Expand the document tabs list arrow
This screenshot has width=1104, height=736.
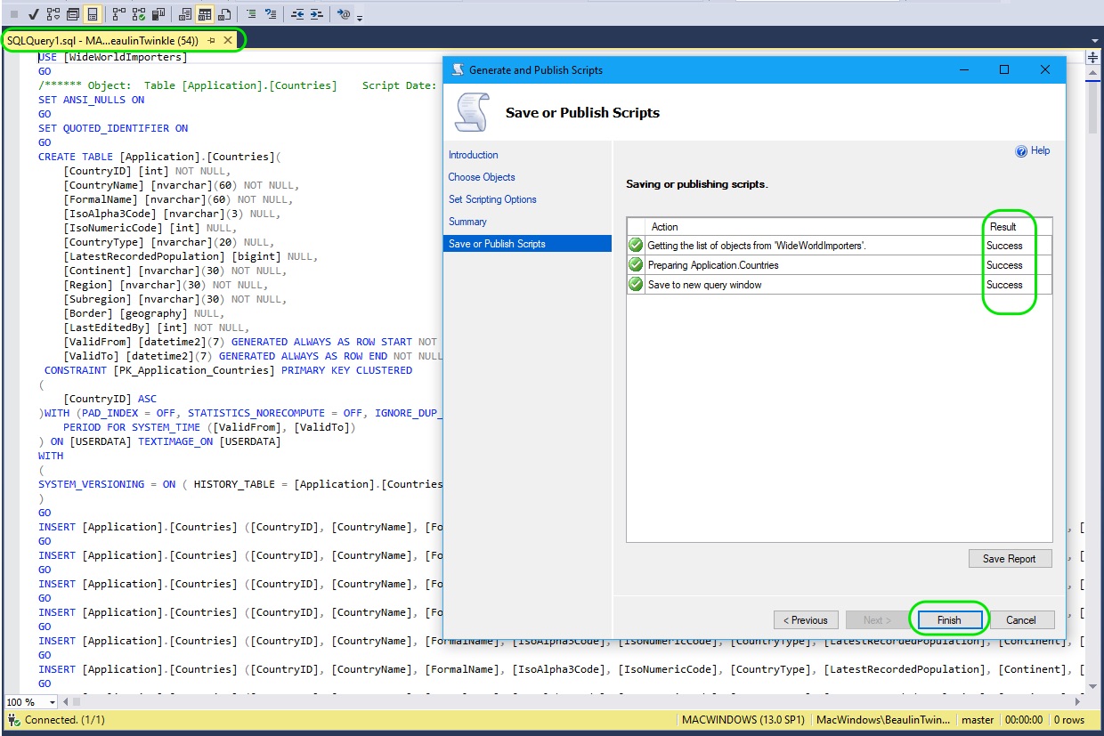(x=1096, y=39)
